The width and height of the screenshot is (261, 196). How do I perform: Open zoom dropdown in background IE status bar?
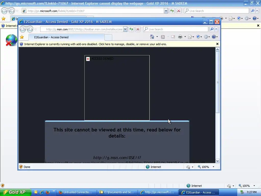tap(254, 186)
